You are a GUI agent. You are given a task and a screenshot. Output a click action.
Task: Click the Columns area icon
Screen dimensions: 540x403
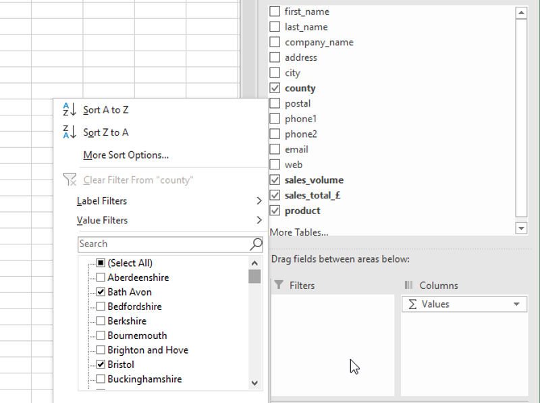[408, 286]
